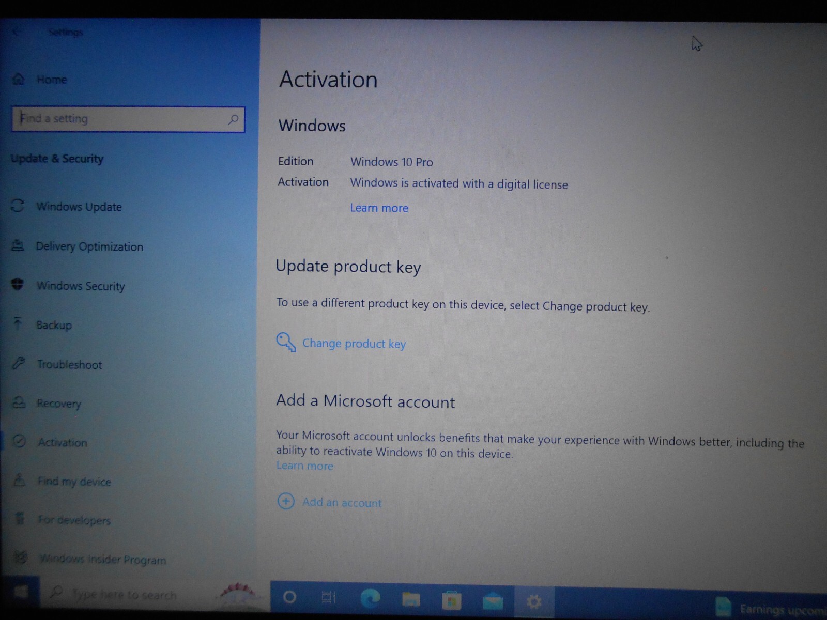Click Learn more below the Microsoft account description
The width and height of the screenshot is (827, 620).
(x=304, y=466)
